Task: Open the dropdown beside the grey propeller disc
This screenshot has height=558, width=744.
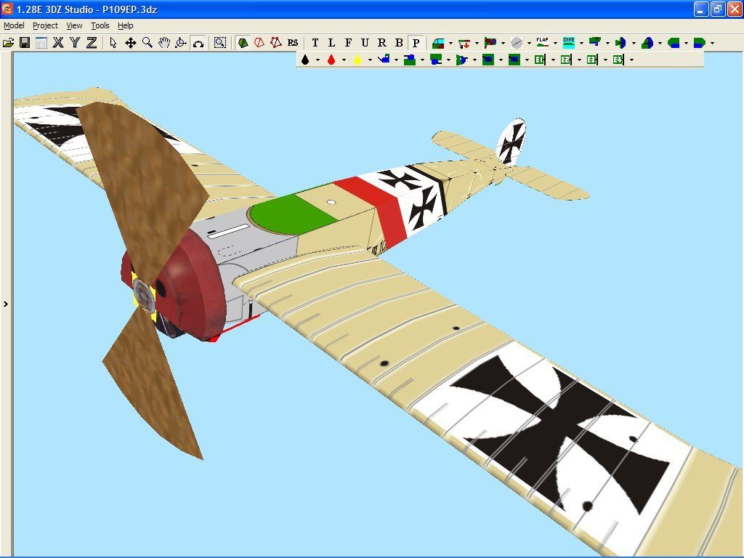Action: (x=529, y=43)
